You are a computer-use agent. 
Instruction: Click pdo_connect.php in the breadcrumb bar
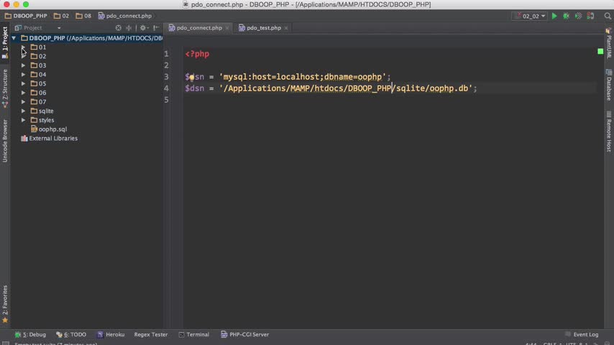(125, 16)
